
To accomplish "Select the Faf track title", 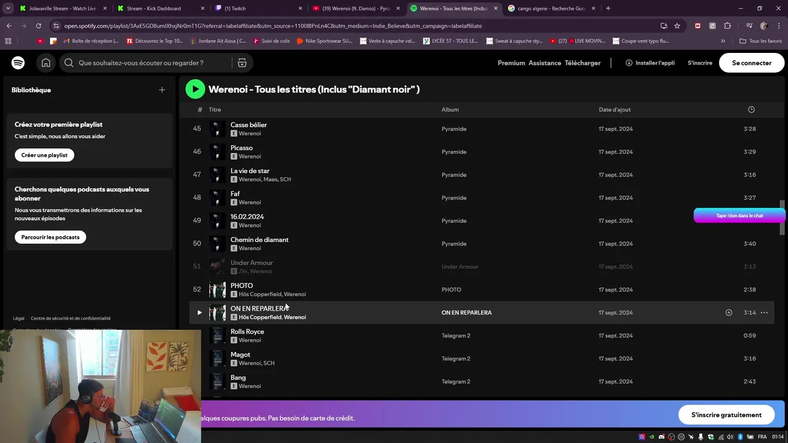I will point(235,194).
